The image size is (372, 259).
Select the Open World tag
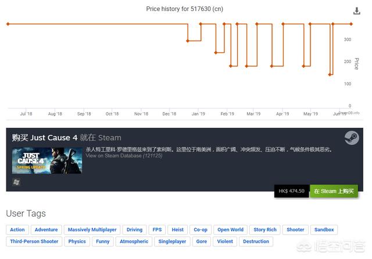point(230,229)
